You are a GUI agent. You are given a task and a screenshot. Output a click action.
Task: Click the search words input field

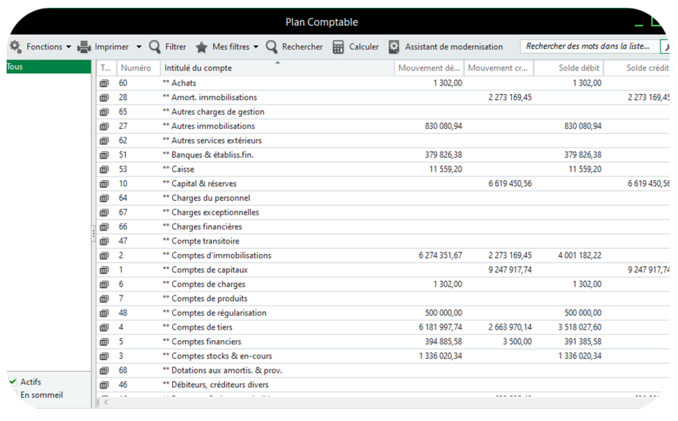[589, 47]
